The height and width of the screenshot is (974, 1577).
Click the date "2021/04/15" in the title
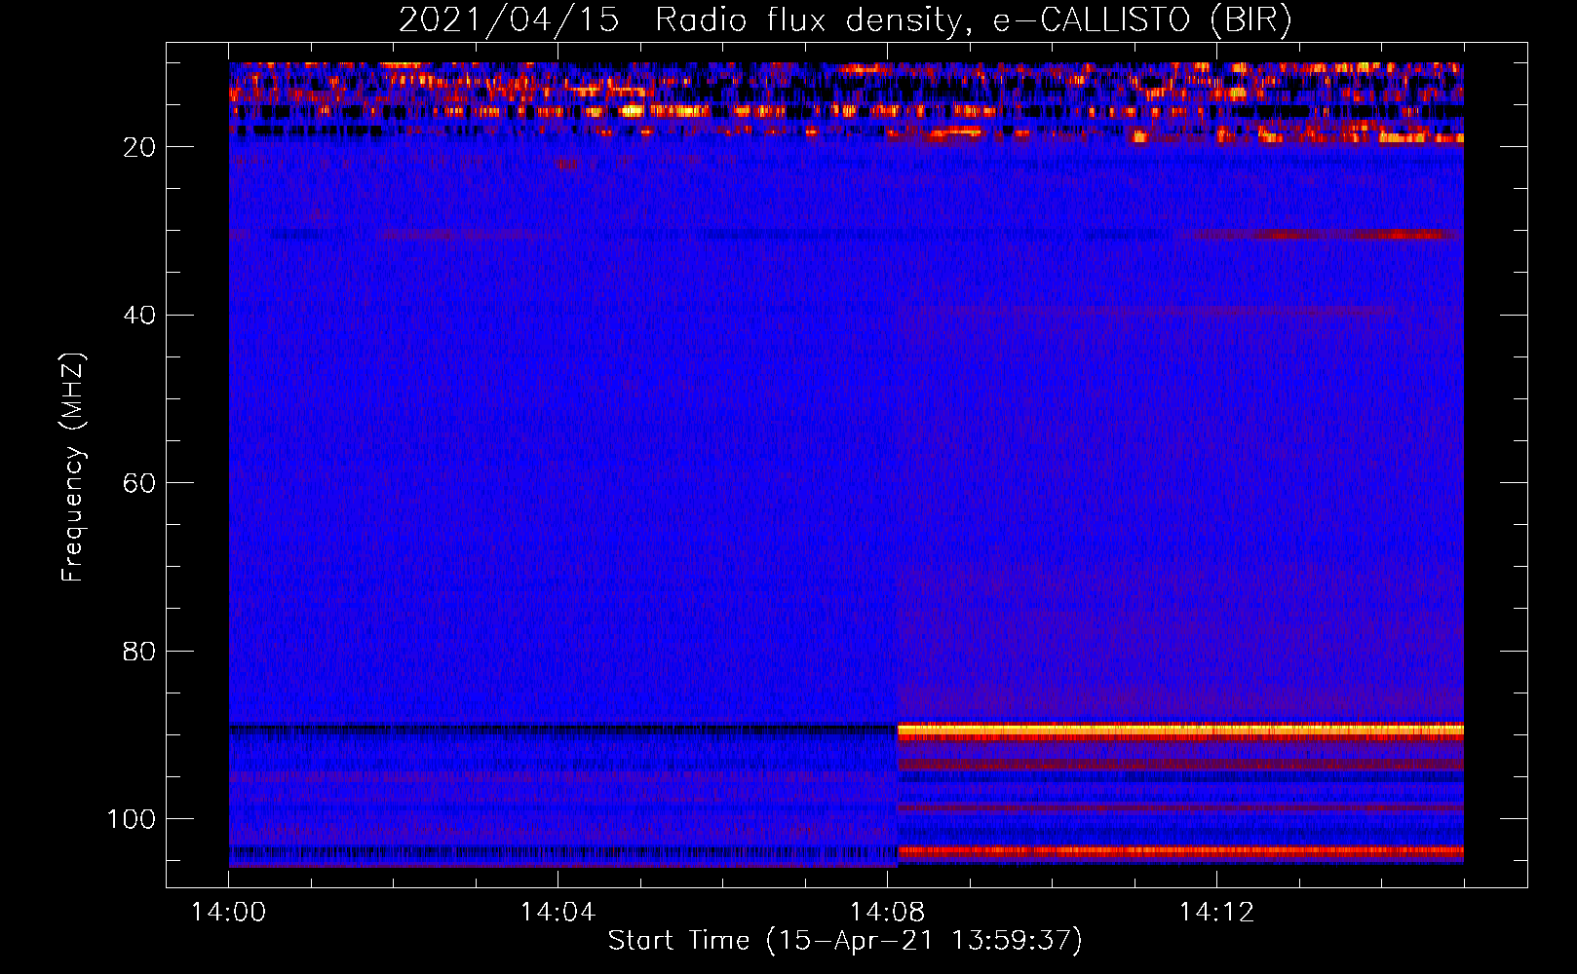tap(509, 19)
